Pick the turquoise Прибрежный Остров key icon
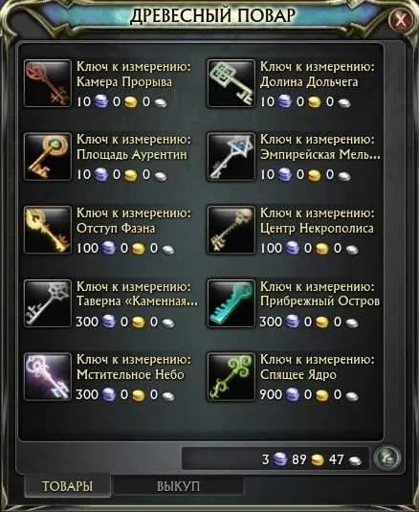 [x=232, y=303]
